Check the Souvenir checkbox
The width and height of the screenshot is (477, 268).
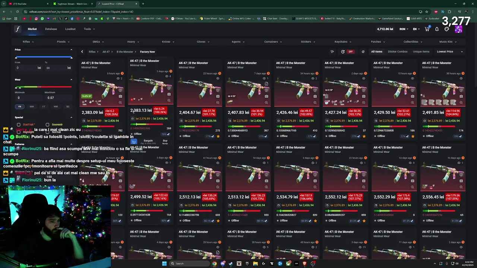click(x=47, y=125)
